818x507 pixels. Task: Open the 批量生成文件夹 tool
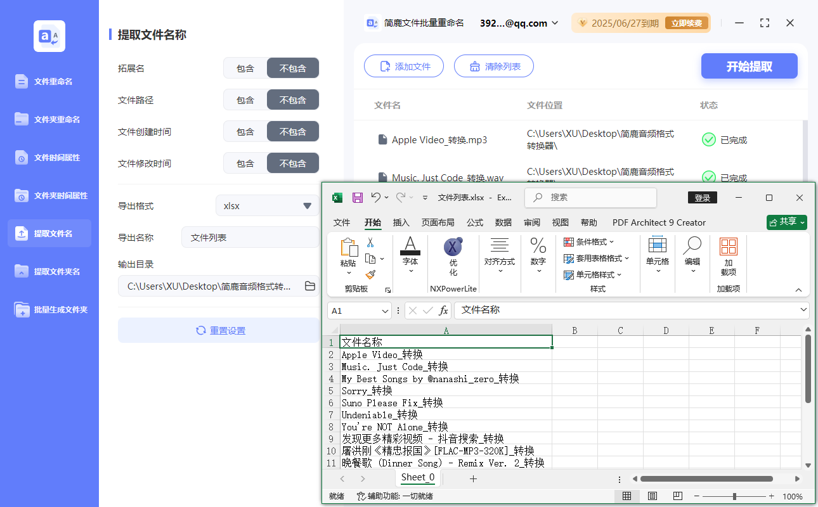[x=49, y=310]
